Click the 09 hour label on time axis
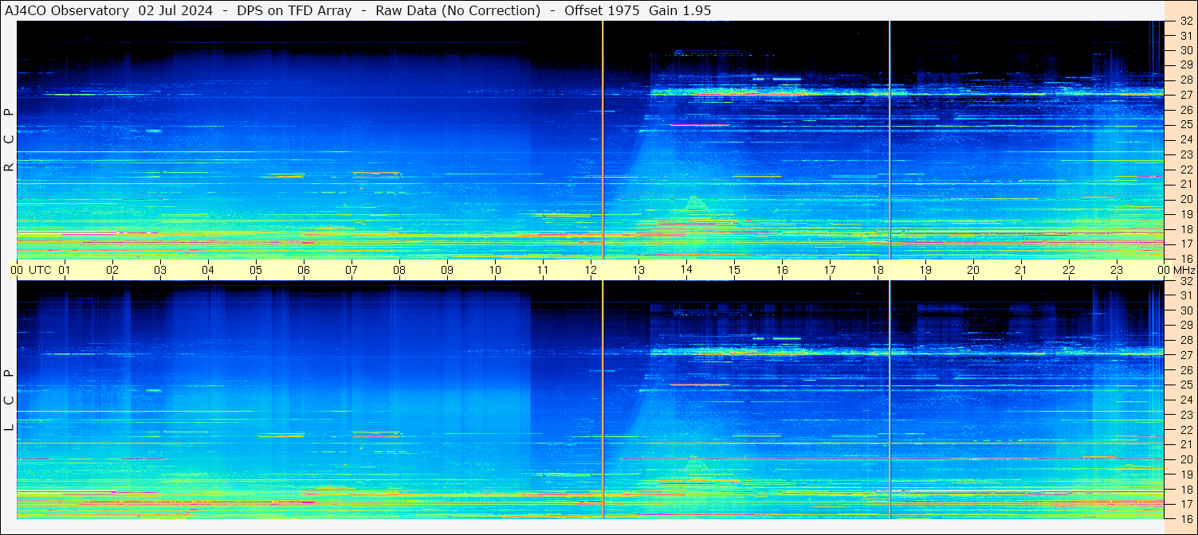Viewport: 1198px width, 535px height. (447, 271)
